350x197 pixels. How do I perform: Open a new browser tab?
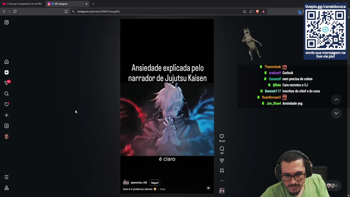click(93, 4)
